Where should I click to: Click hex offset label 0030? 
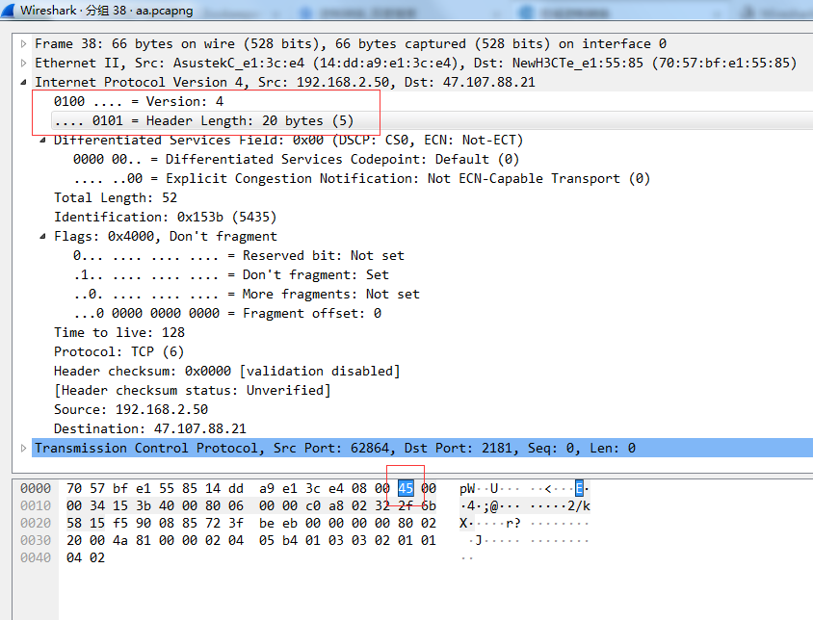pyautogui.click(x=36, y=541)
